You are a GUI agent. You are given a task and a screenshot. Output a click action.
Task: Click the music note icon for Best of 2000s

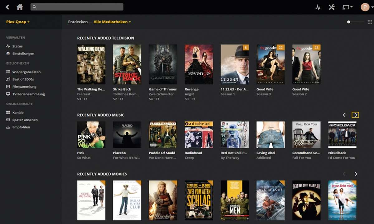(8, 79)
